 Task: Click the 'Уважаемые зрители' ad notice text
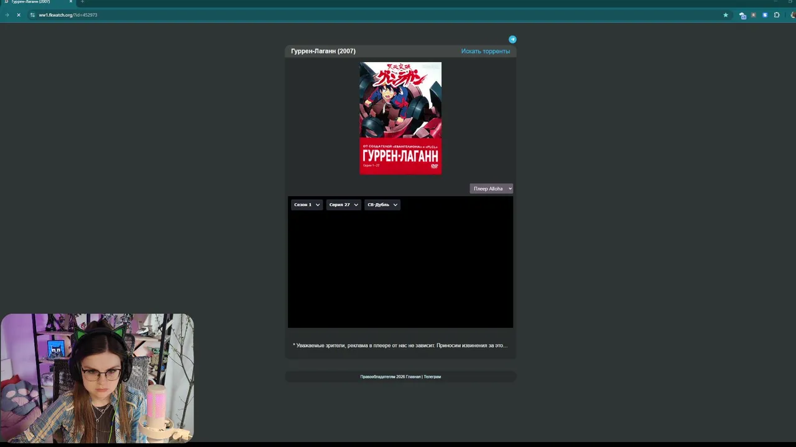[400, 345]
